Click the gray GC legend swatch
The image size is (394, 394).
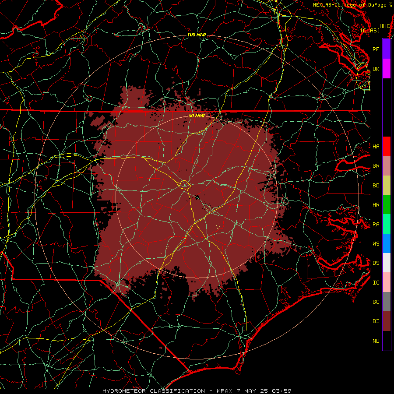pos(387,302)
